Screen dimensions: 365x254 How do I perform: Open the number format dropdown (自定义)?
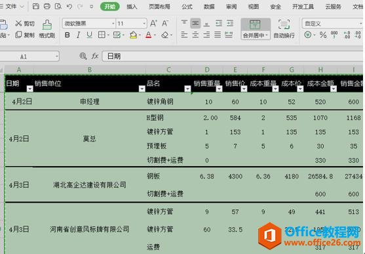click(360, 24)
